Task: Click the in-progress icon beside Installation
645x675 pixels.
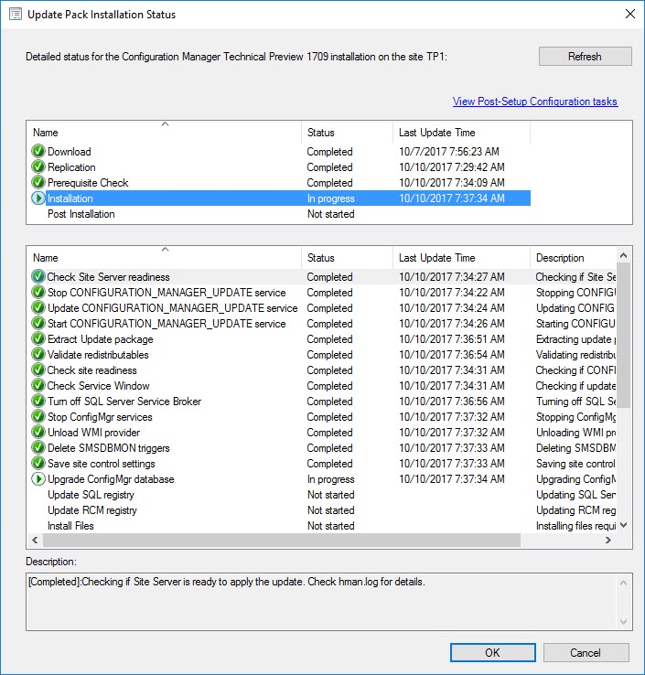Action: [x=38, y=198]
